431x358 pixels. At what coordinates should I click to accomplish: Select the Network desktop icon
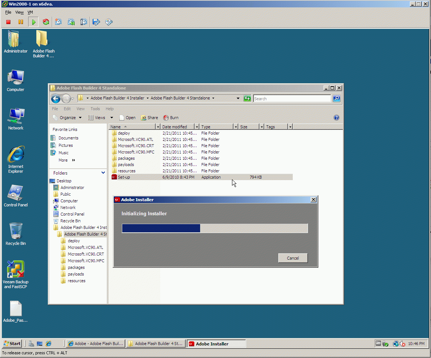click(x=16, y=119)
